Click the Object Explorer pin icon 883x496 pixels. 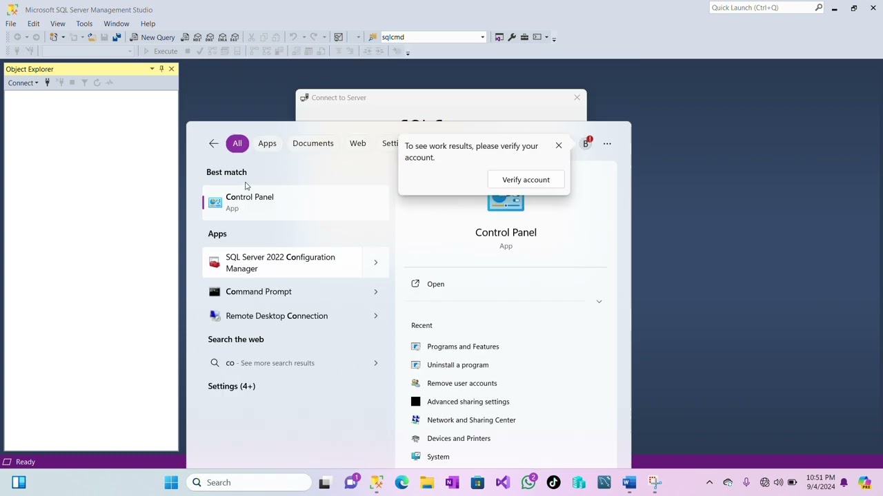tap(161, 69)
